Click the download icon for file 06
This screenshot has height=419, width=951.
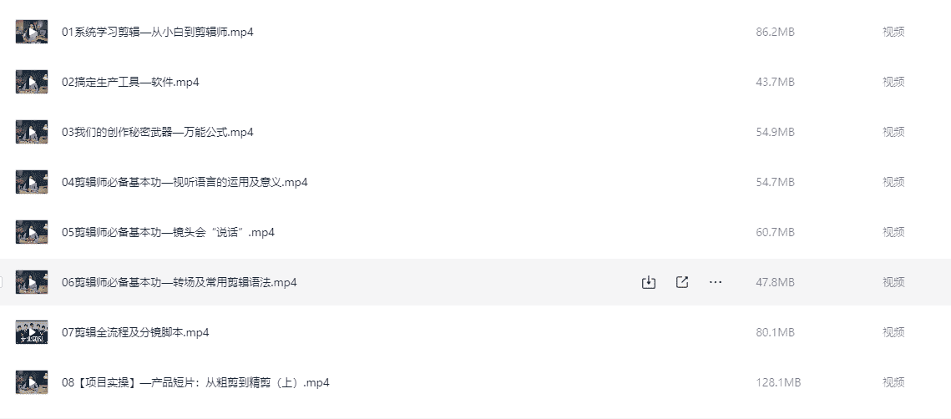click(649, 282)
